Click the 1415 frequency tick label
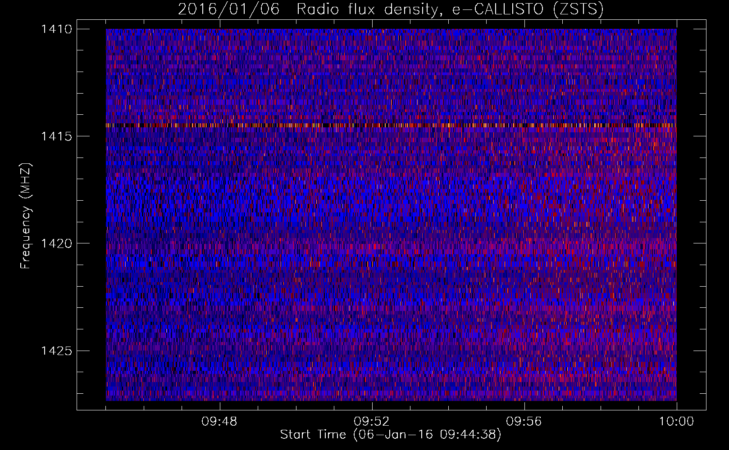This screenshot has width=729, height=450. 56,136
